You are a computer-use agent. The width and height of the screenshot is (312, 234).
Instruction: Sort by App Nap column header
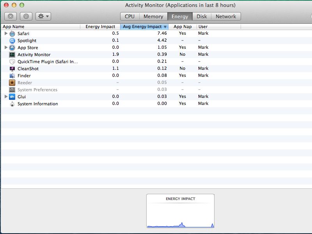(x=183, y=27)
